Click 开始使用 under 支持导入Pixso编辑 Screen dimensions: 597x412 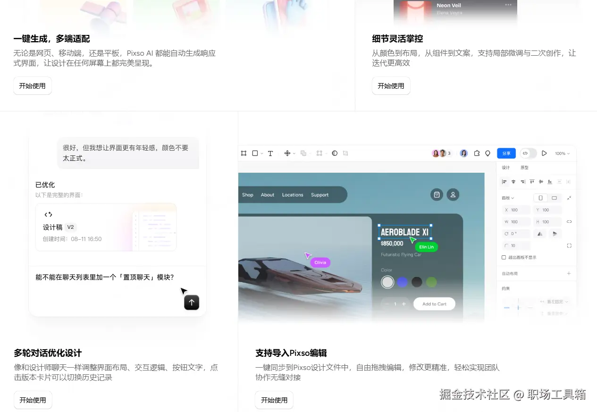[274, 400]
